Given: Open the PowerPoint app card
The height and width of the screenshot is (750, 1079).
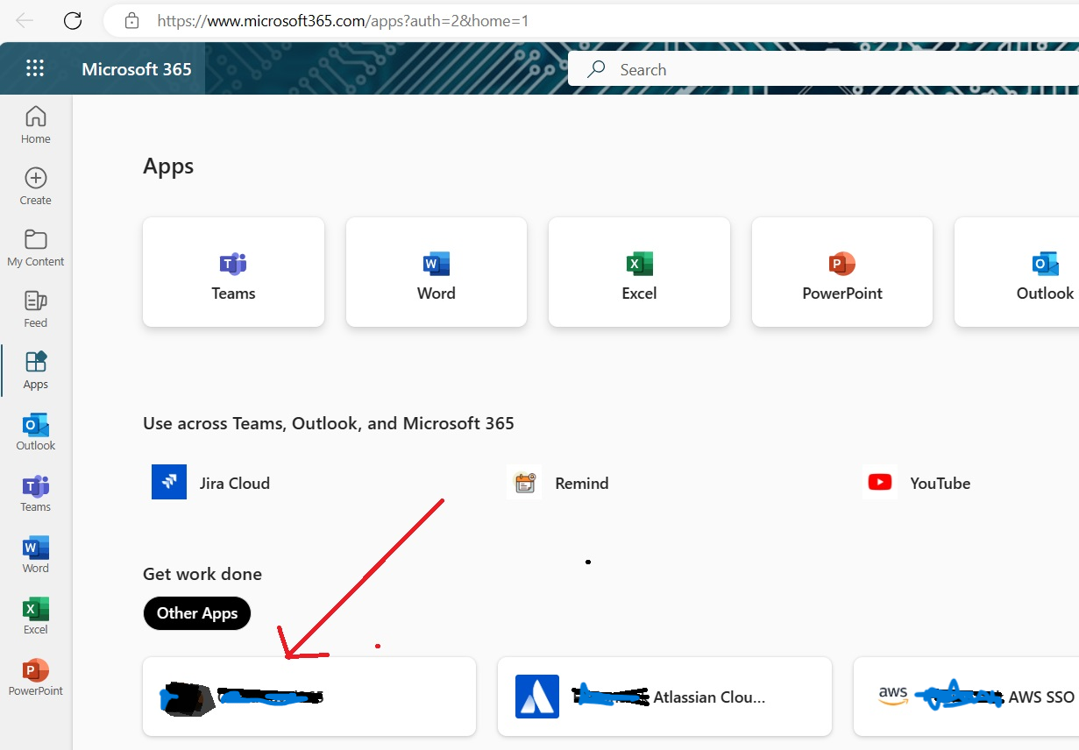Looking at the screenshot, I should (x=842, y=272).
